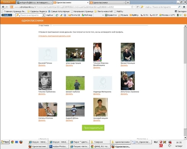Open the browser home page icon

[184, 7]
